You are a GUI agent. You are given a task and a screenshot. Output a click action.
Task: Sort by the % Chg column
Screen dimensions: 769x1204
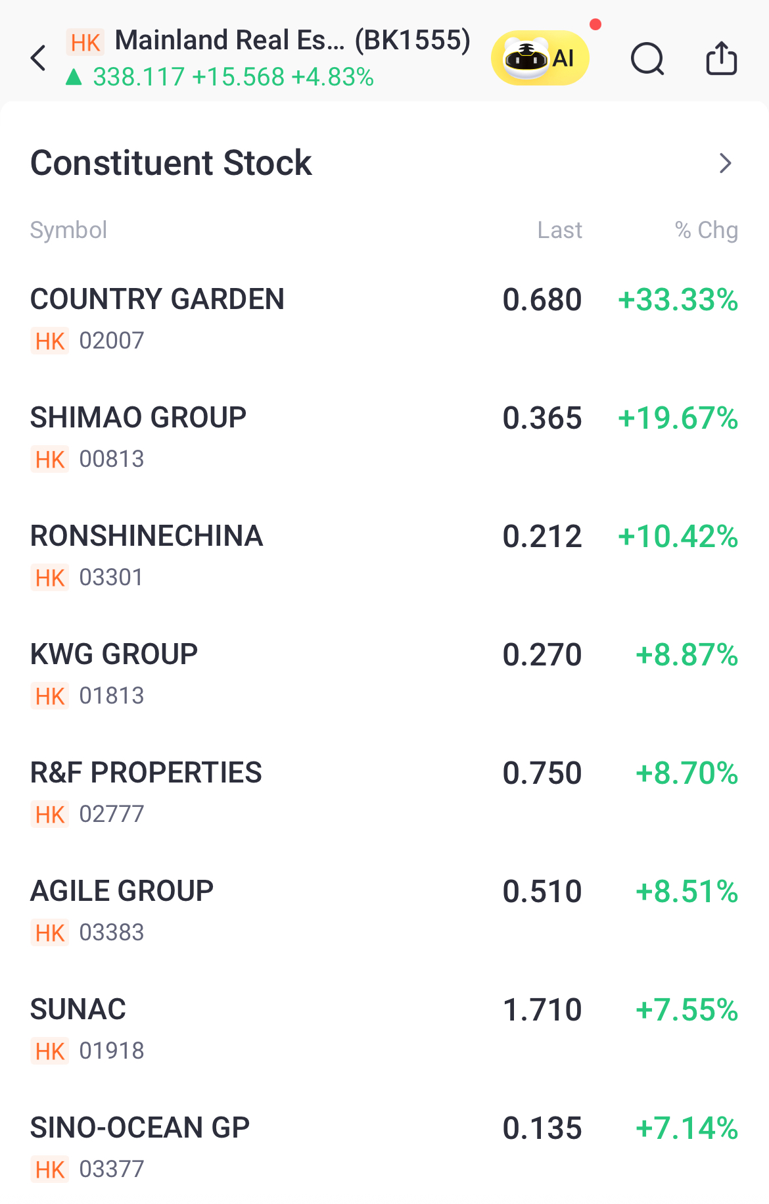[x=707, y=230]
